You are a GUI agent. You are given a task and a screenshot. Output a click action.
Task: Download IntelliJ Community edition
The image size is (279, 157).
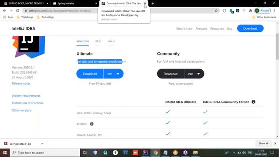tap(170, 74)
